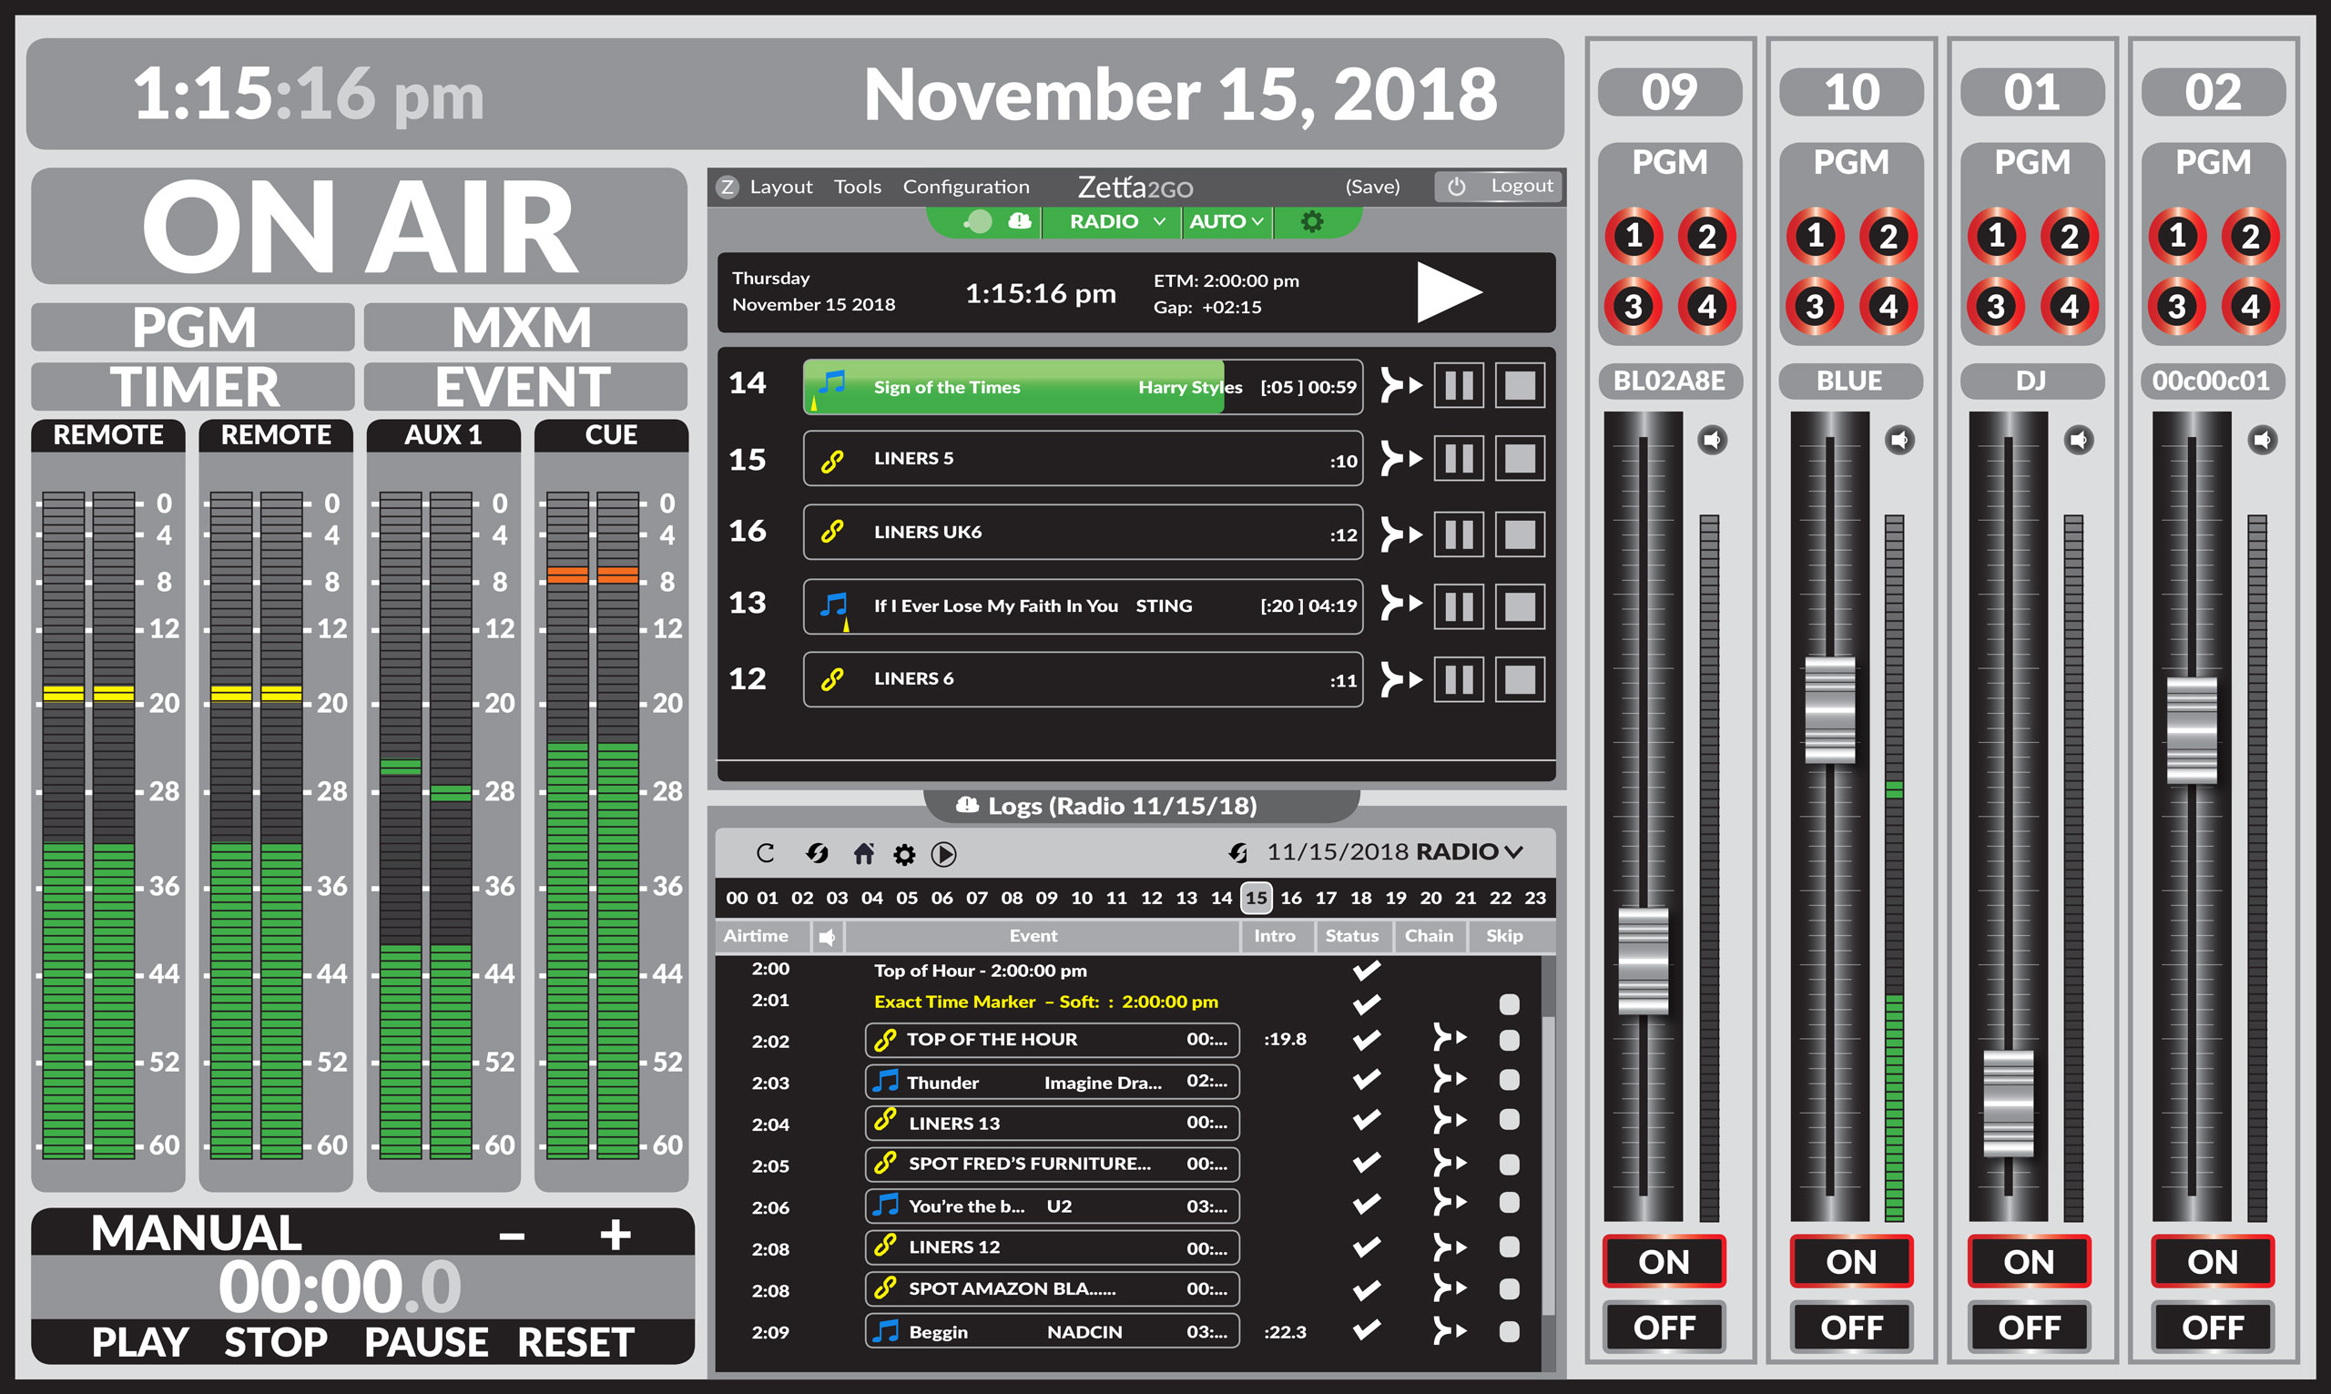Viewport: 2331px width, 1394px height.
Task: Click channel 10 fader knob
Action: click(x=1829, y=709)
